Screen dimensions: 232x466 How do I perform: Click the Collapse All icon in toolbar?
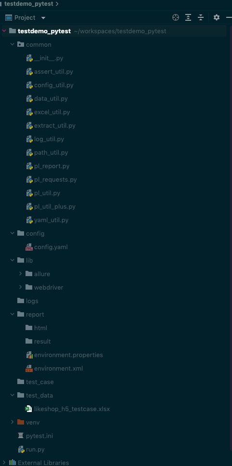pyautogui.click(x=201, y=17)
